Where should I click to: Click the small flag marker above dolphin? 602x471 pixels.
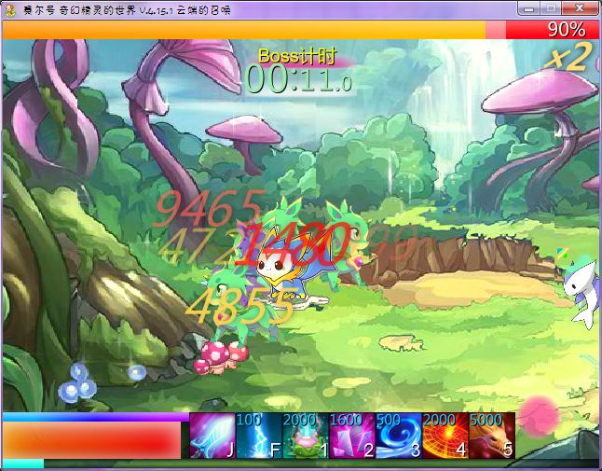[563, 253]
